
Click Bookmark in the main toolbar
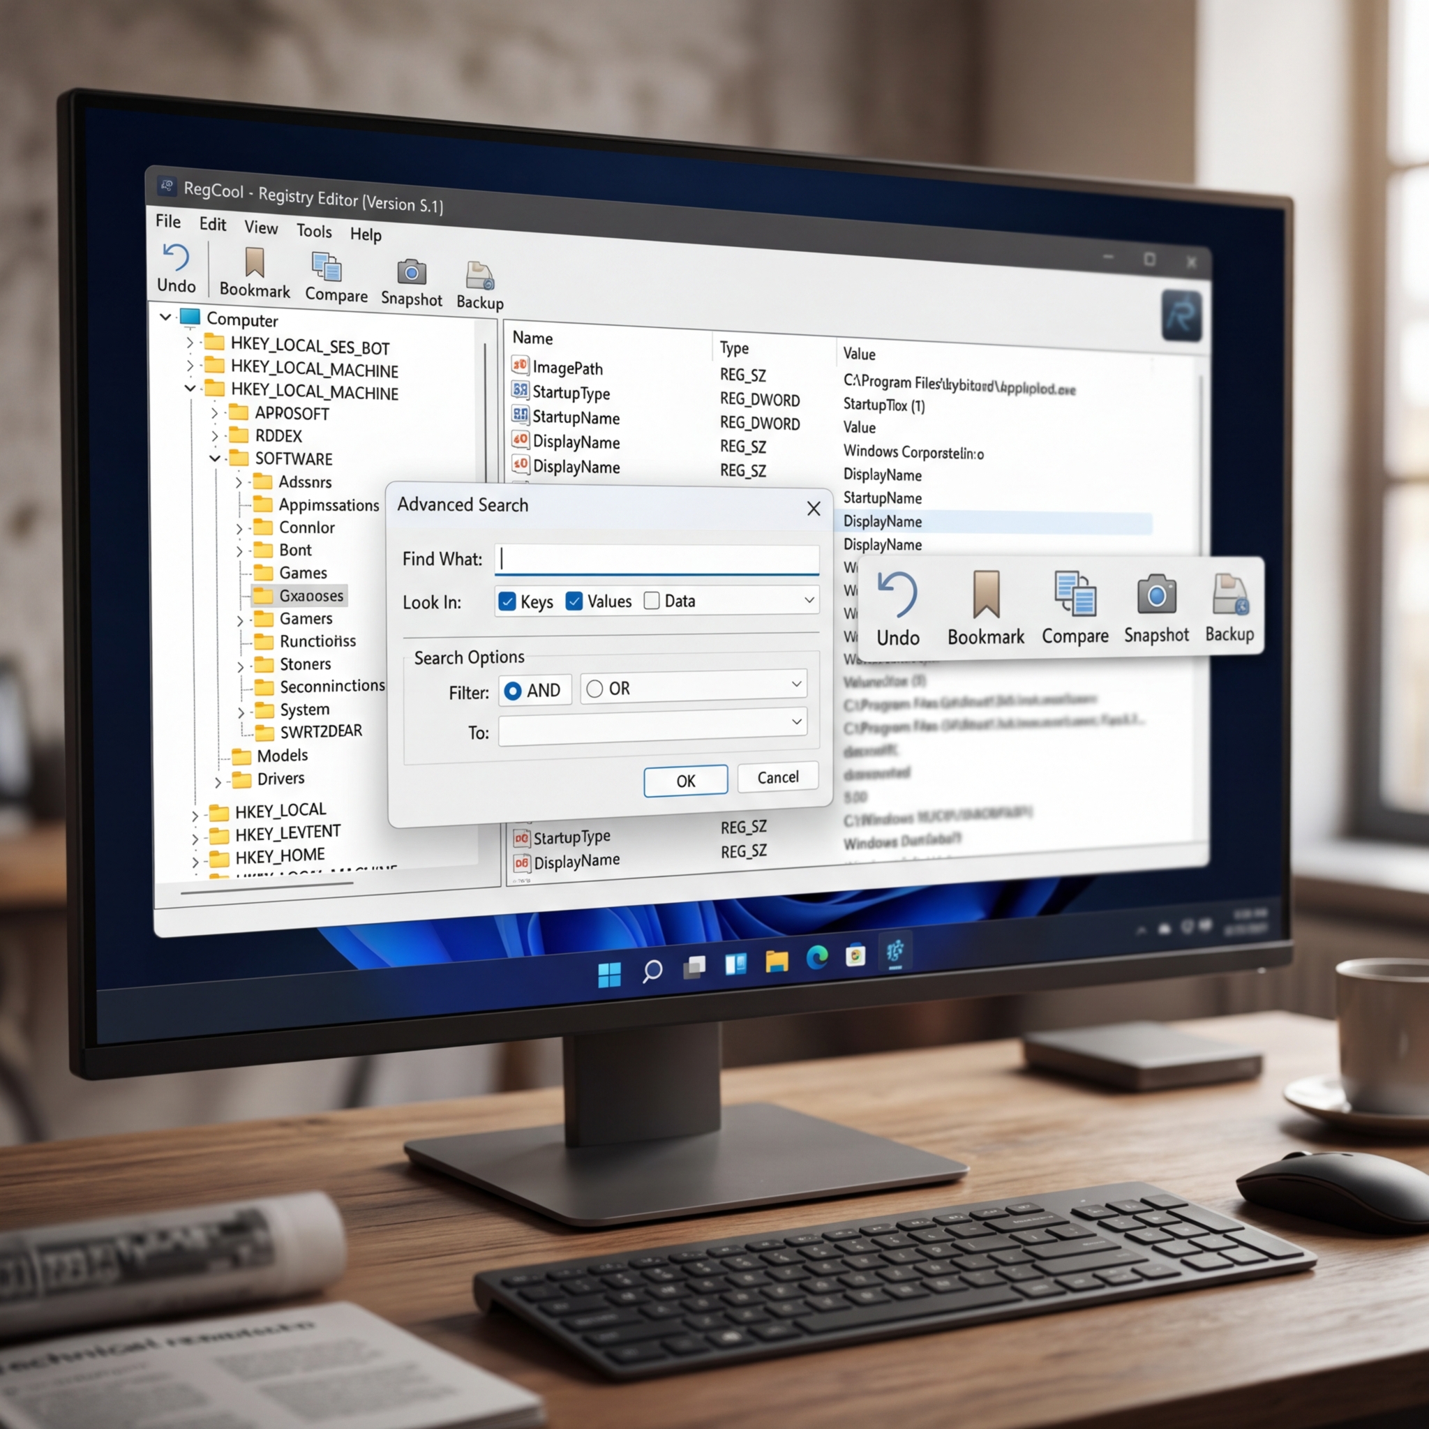255,272
